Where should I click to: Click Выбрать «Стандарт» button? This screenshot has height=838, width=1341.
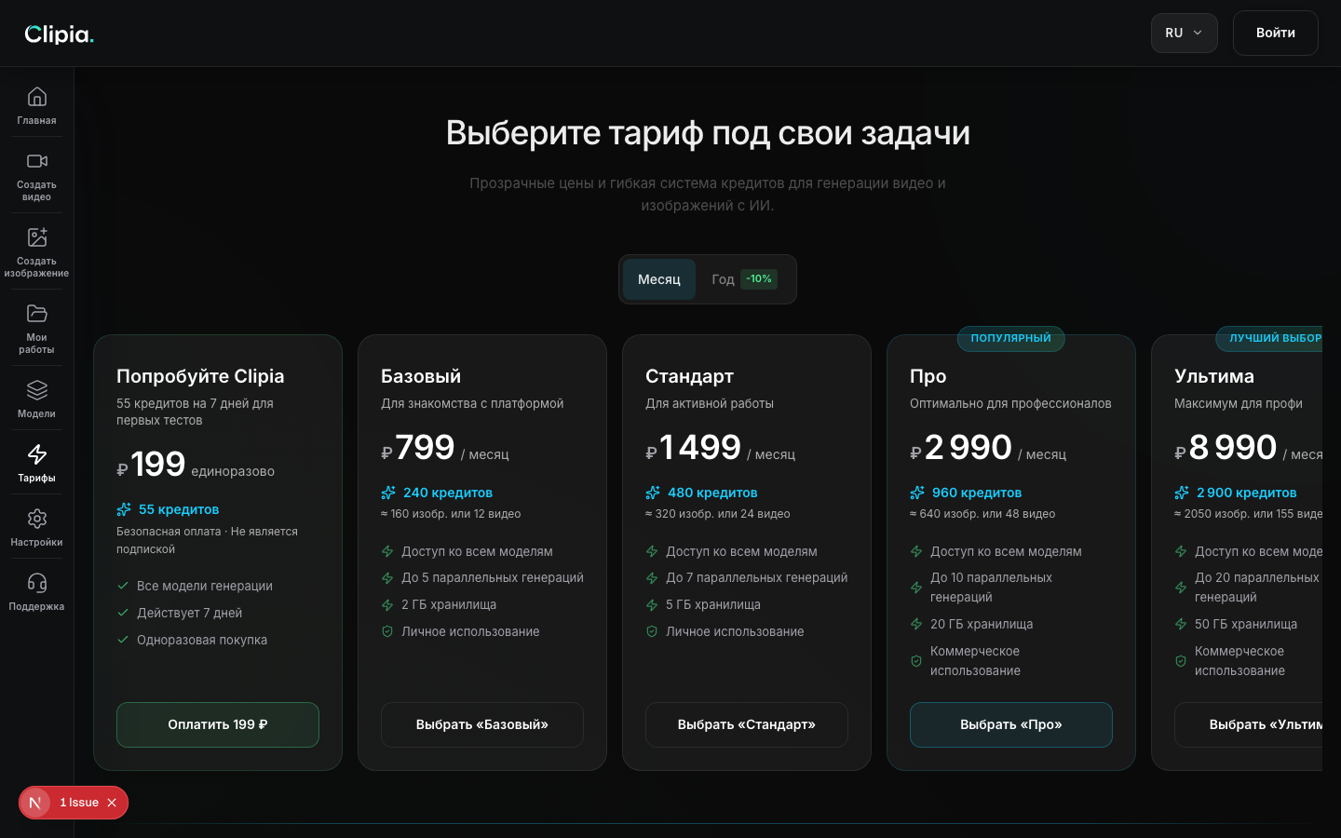tap(747, 724)
